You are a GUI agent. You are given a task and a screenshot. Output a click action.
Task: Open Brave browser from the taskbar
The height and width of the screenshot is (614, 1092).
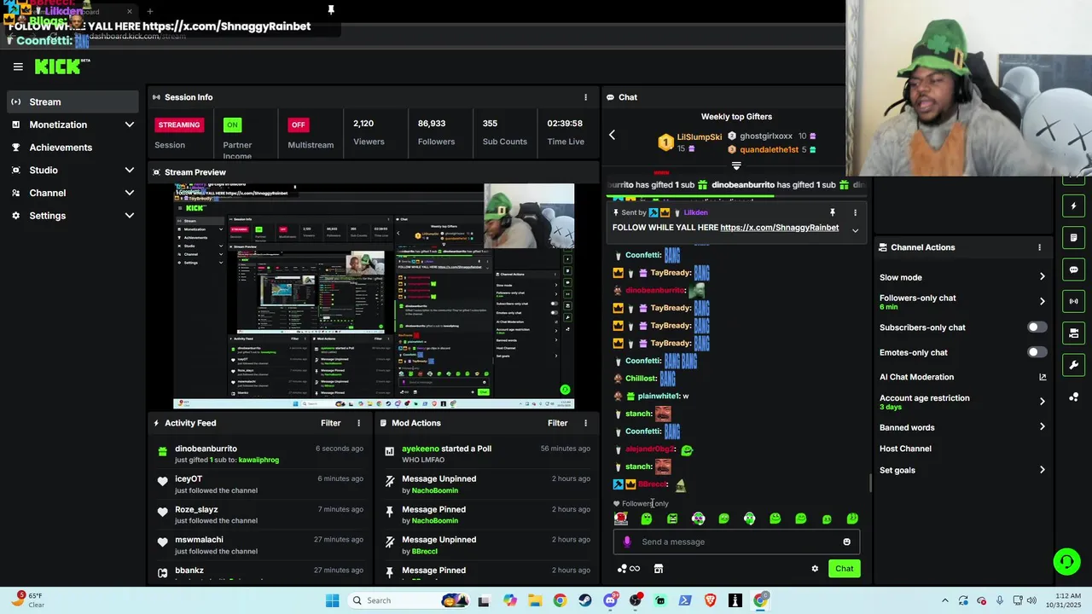tap(710, 600)
